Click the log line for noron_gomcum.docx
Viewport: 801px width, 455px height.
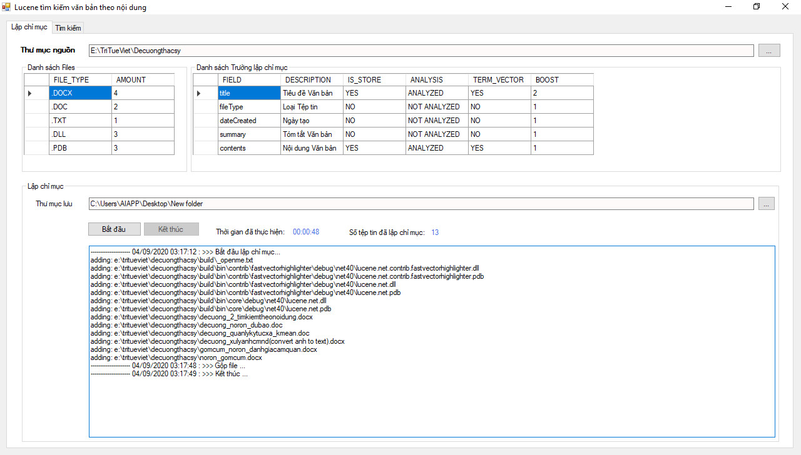coord(176,357)
